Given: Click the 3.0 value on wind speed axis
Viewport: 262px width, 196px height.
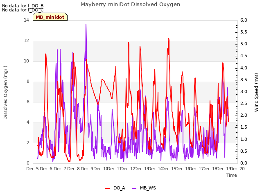Looking at the screenshot, I should 244,91.
